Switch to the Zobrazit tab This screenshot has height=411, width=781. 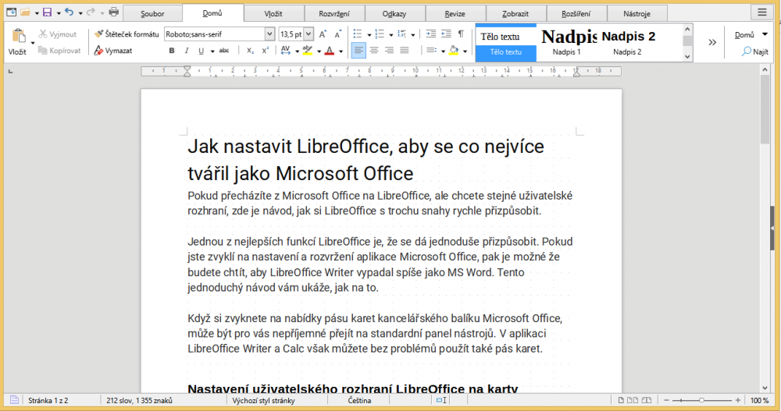click(515, 13)
